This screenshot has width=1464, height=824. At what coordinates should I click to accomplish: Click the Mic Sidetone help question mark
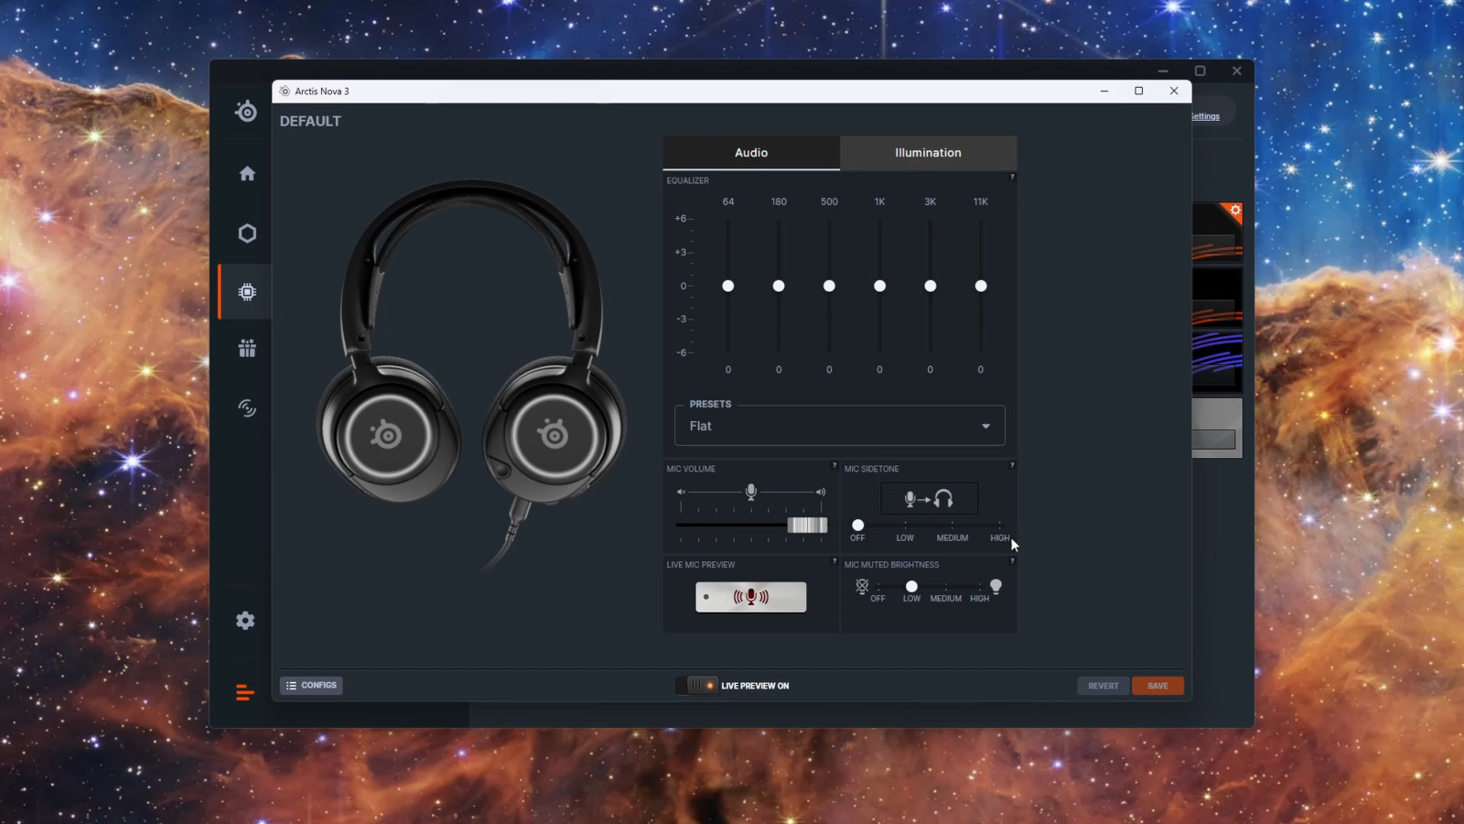tap(1012, 465)
